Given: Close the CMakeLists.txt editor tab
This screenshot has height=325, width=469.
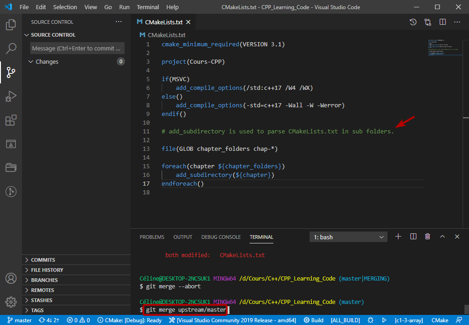Looking at the screenshot, I should (188, 22).
